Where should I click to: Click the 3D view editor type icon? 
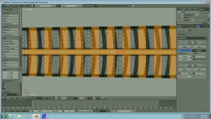(x=4, y=98)
